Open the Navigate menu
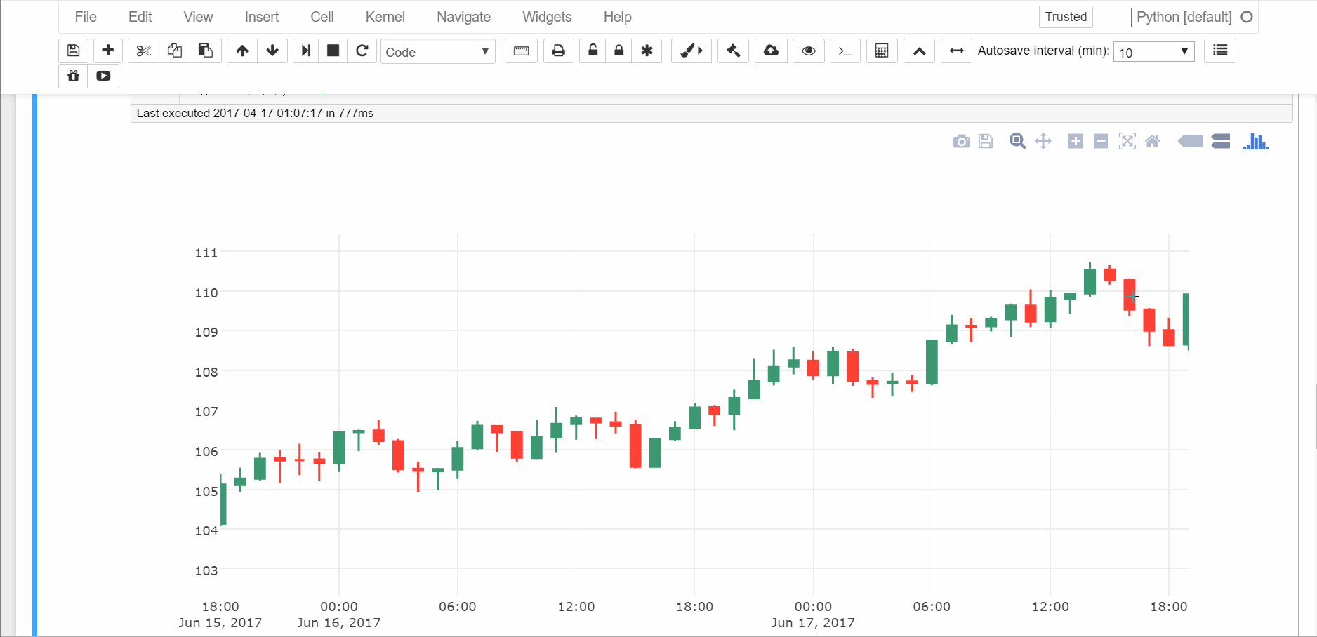This screenshot has height=637, width=1317. point(463,17)
